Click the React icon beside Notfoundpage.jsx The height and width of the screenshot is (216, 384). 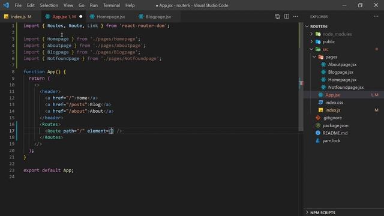click(x=323, y=87)
